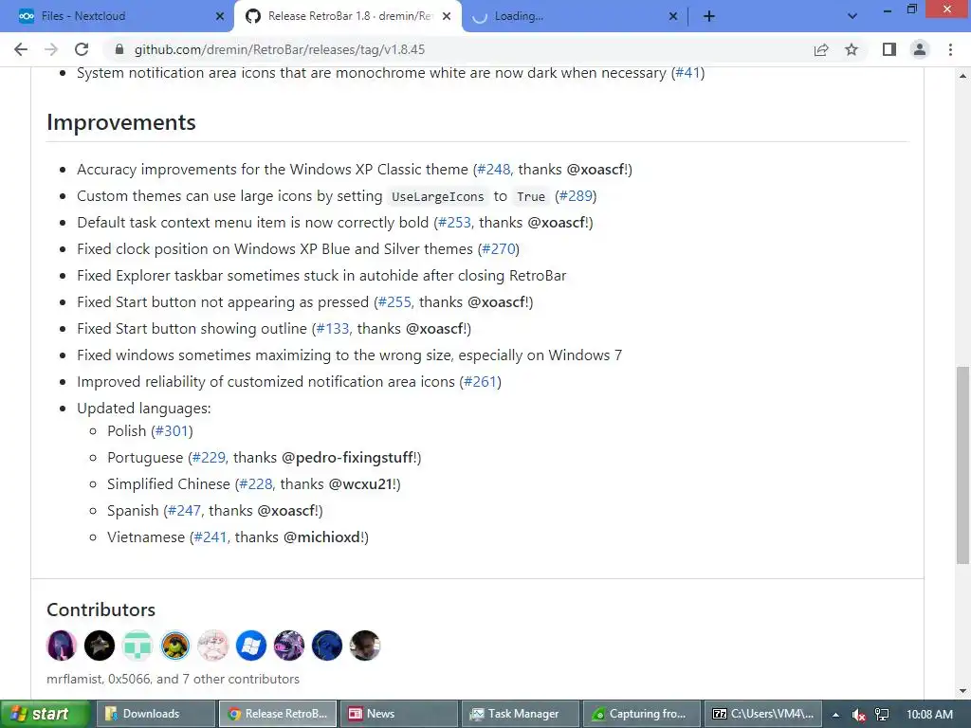The width and height of the screenshot is (971, 728).
Task: Open issue #289 link
Action: click(x=576, y=196)
